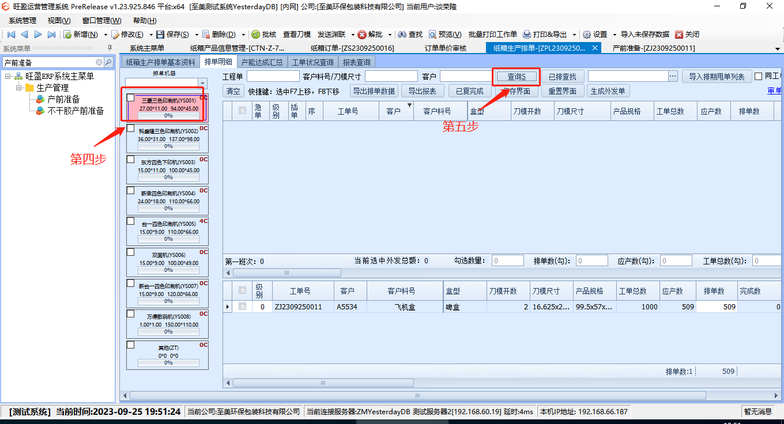Viewport: 784px width, 424px height.
Task: Tick checkbox for 新幸四色印刷机(YS004)
Action: click(x=131, y=191)
